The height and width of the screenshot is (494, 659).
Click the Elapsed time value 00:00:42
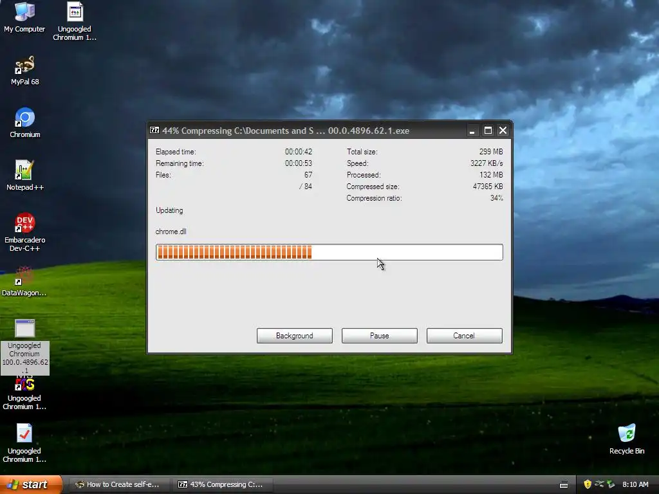tap(299, 152)
